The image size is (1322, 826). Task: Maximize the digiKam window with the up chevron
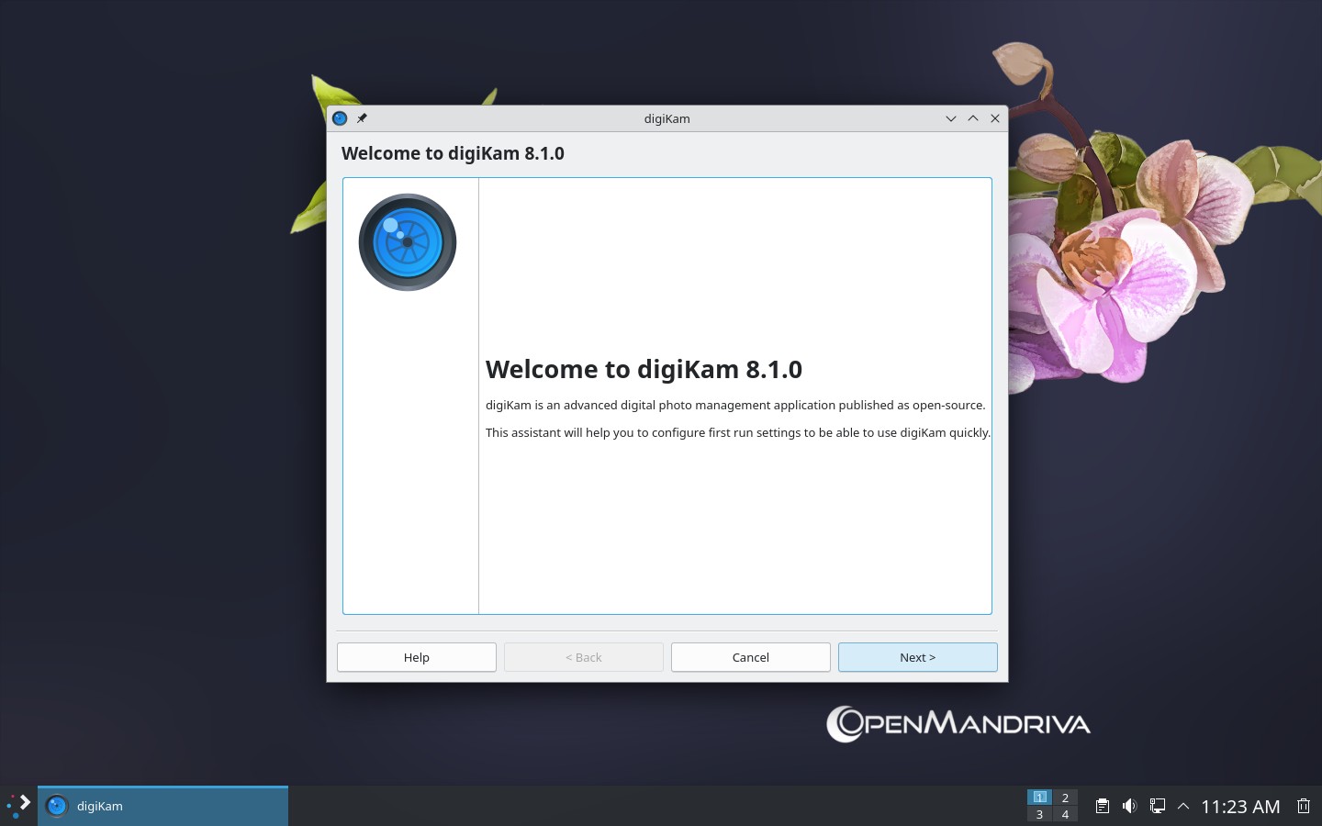click(x=973, y=118)
